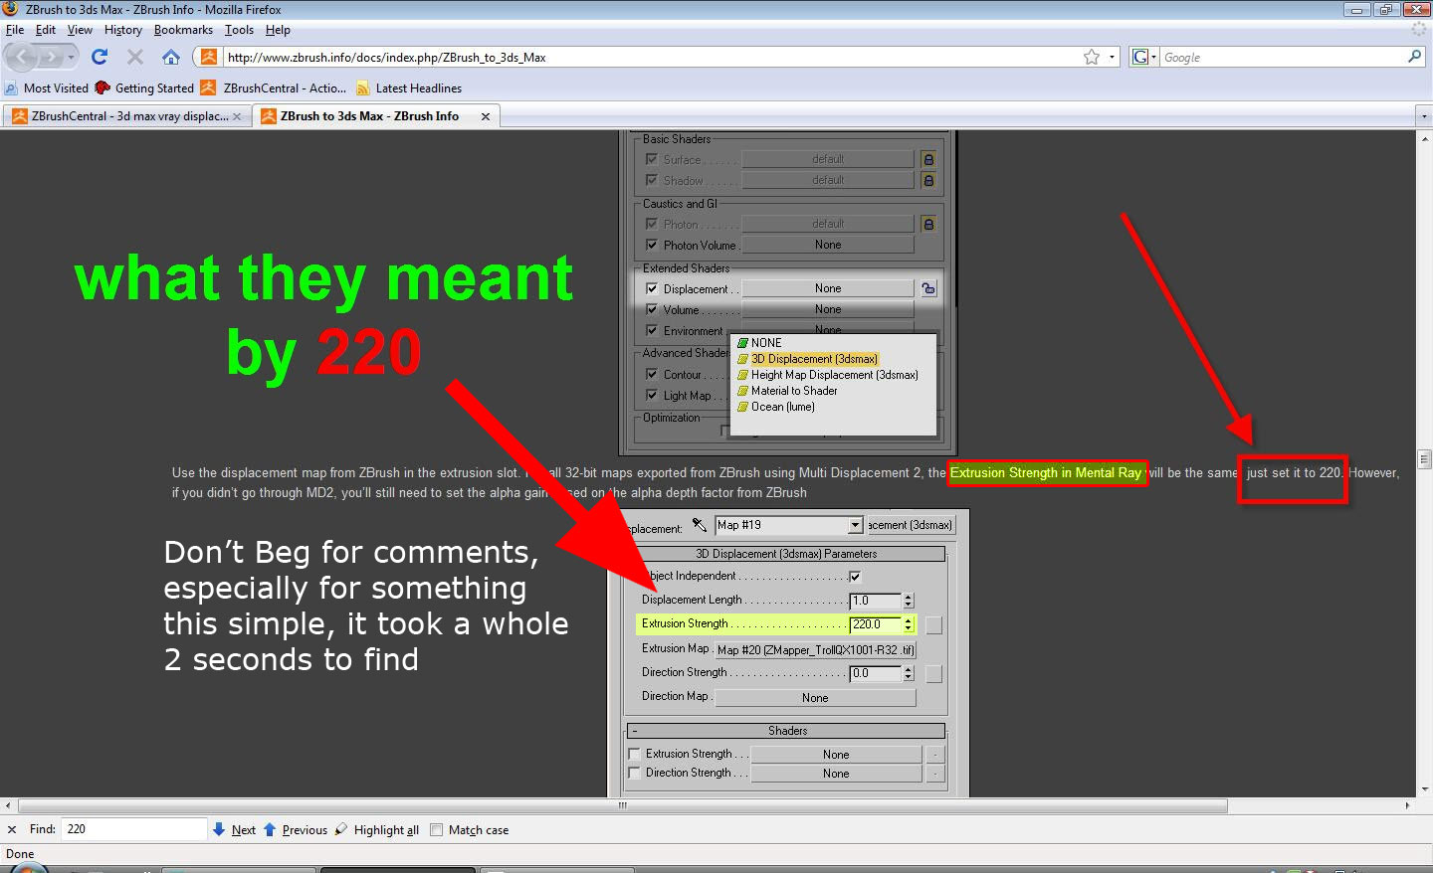Open the Google search engine selector

pyautogui.click(x=1144, y=57)
